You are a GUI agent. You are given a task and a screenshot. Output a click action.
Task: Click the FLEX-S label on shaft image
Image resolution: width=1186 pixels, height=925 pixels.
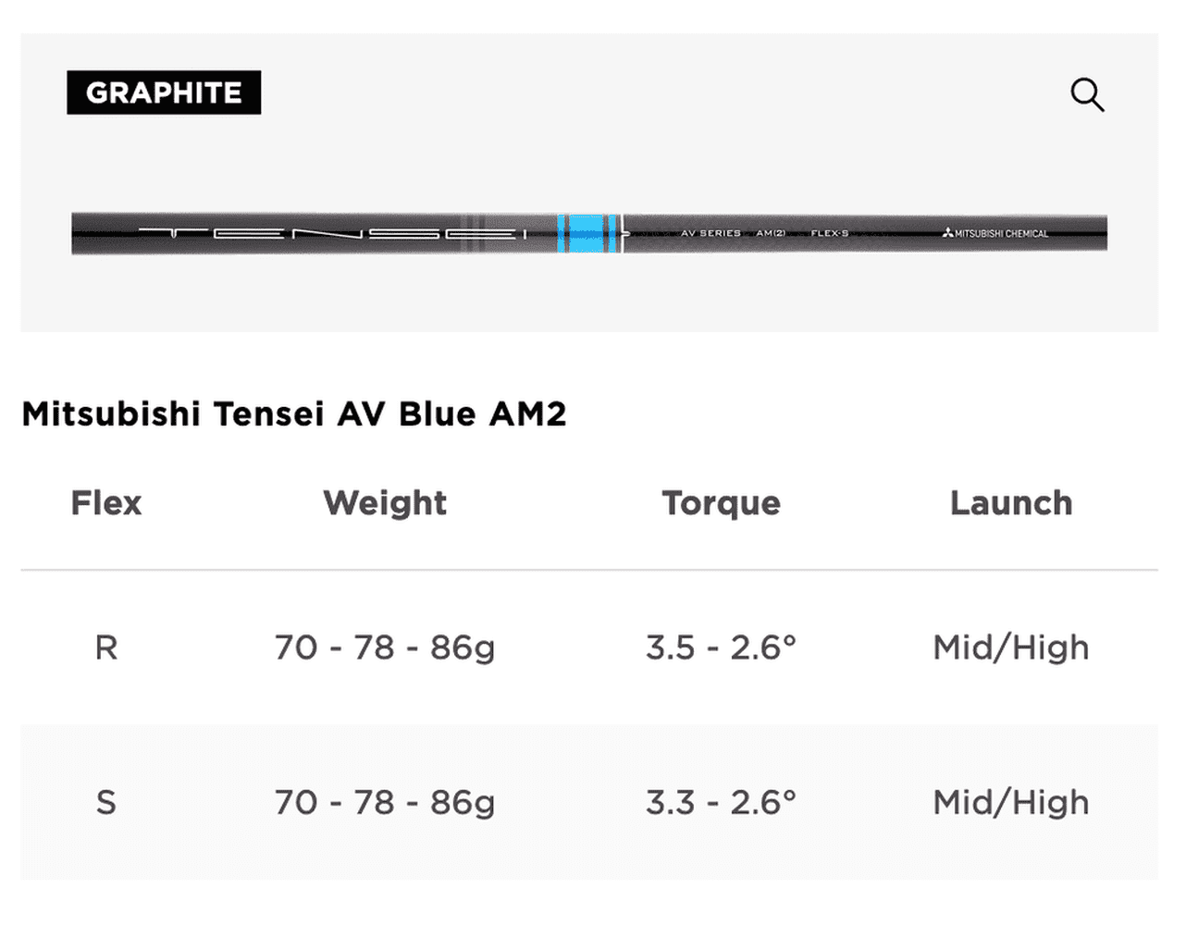831,233
